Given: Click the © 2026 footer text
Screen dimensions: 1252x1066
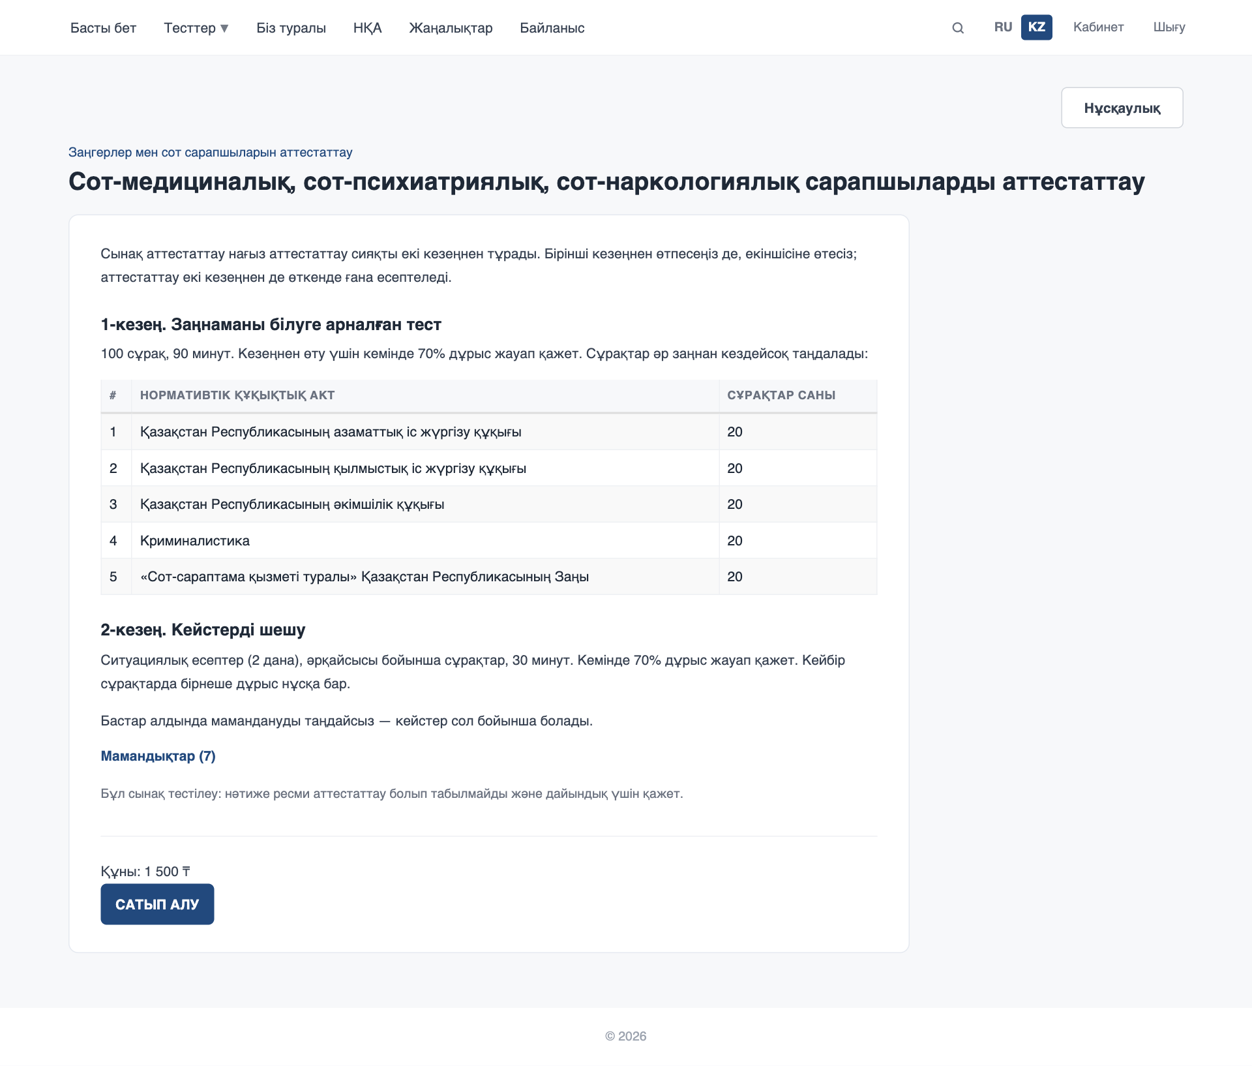Looking at the screenshot, I should click(x=626, y=1036).
